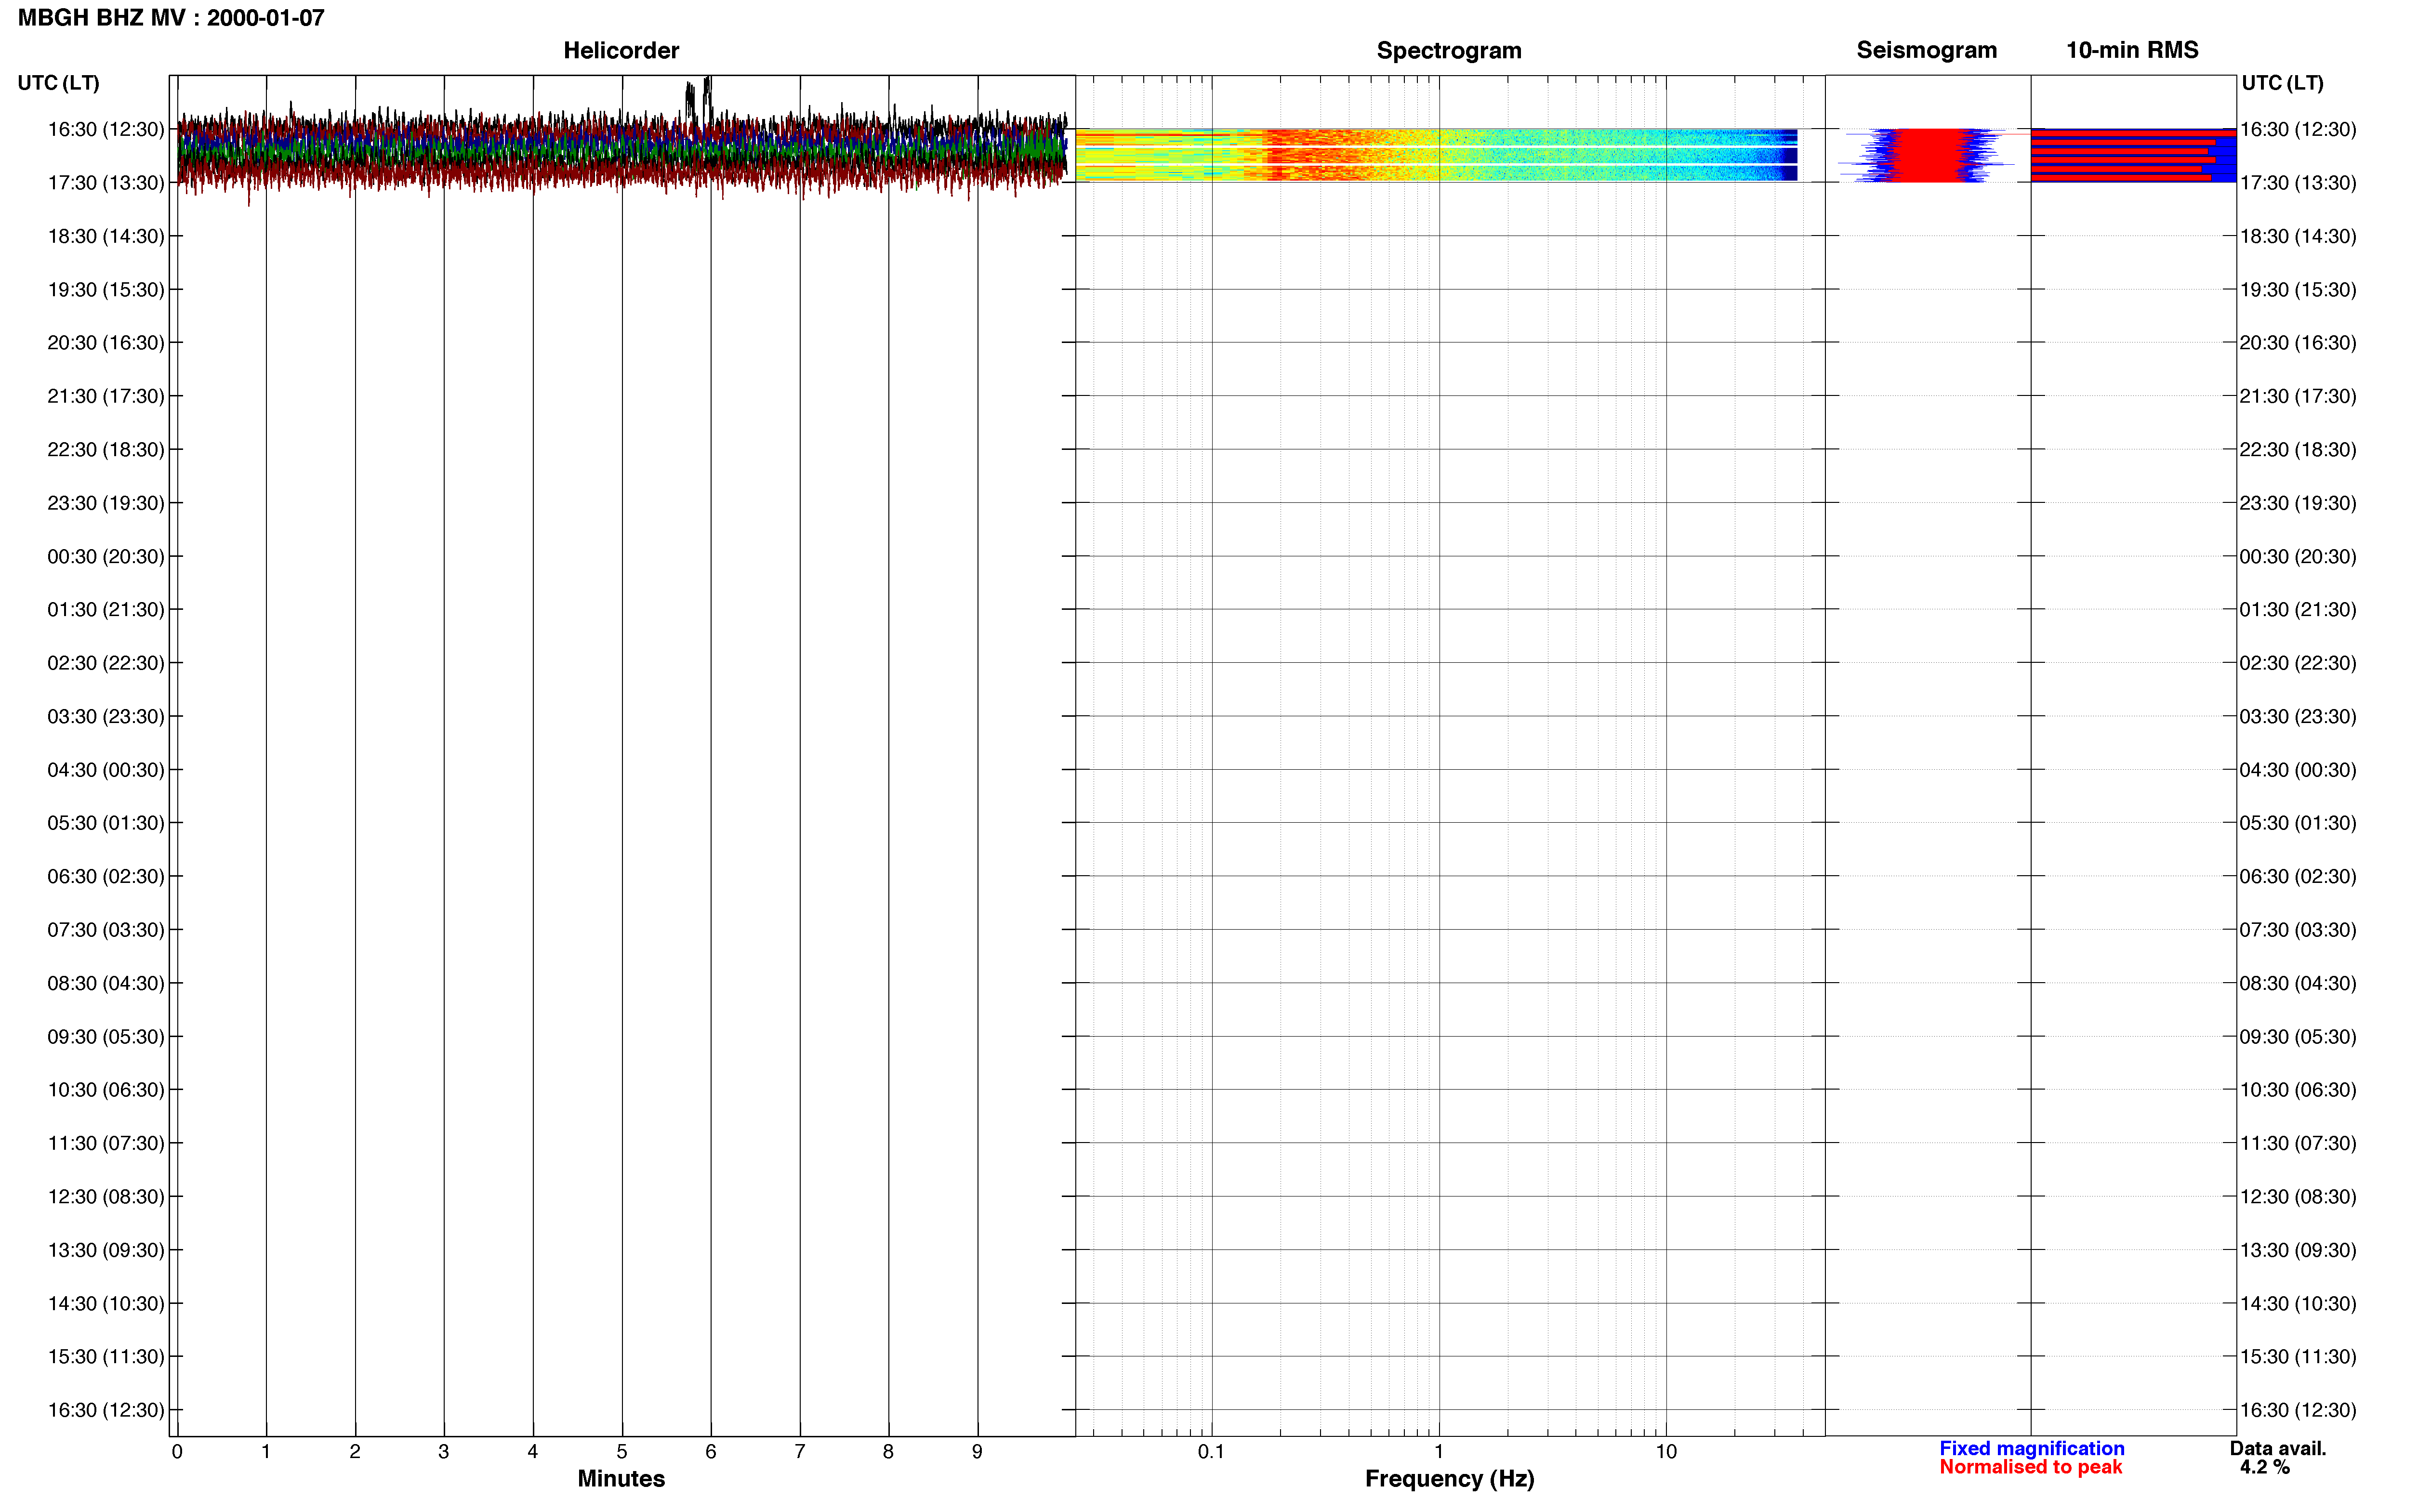Click the 01:30 (21:30) label on left axis
This screenshot has height=1512, width=2418.
tap(106, 610)
